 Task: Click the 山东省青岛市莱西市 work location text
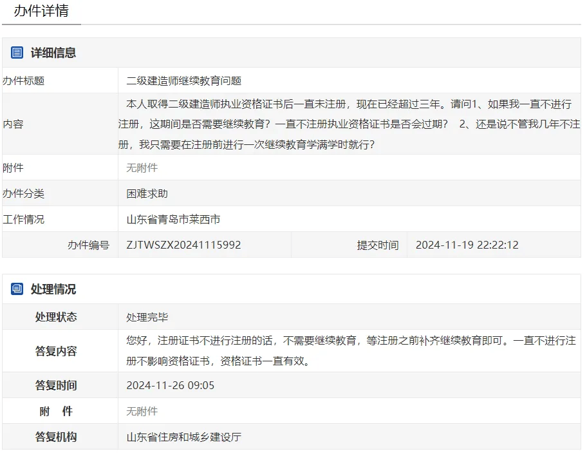point(175,219)
